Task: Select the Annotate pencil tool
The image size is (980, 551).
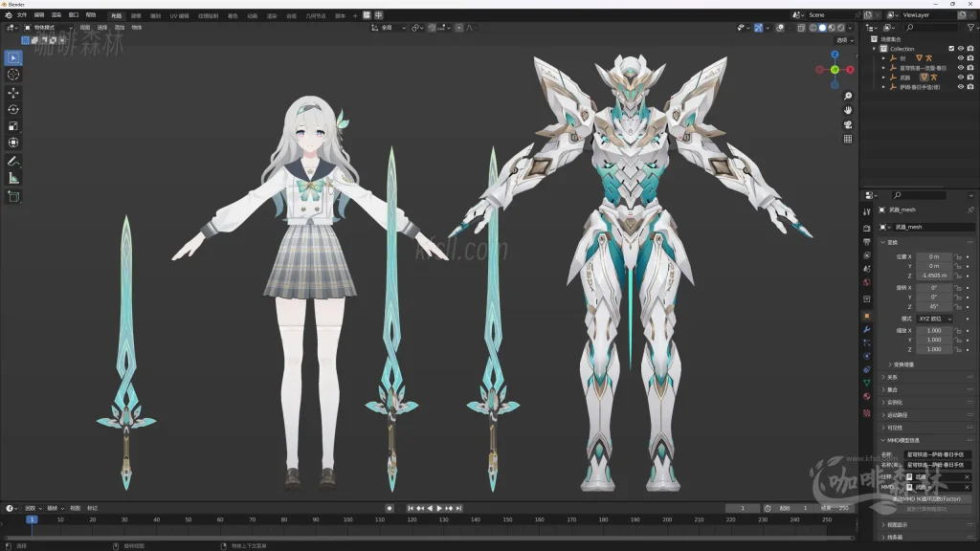Action: 13,161
